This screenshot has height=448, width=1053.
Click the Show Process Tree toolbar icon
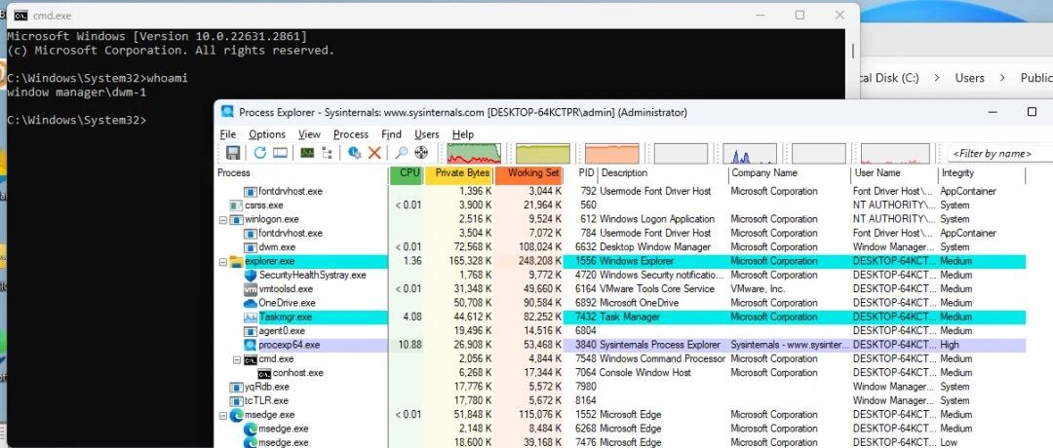tap(327, 153)
